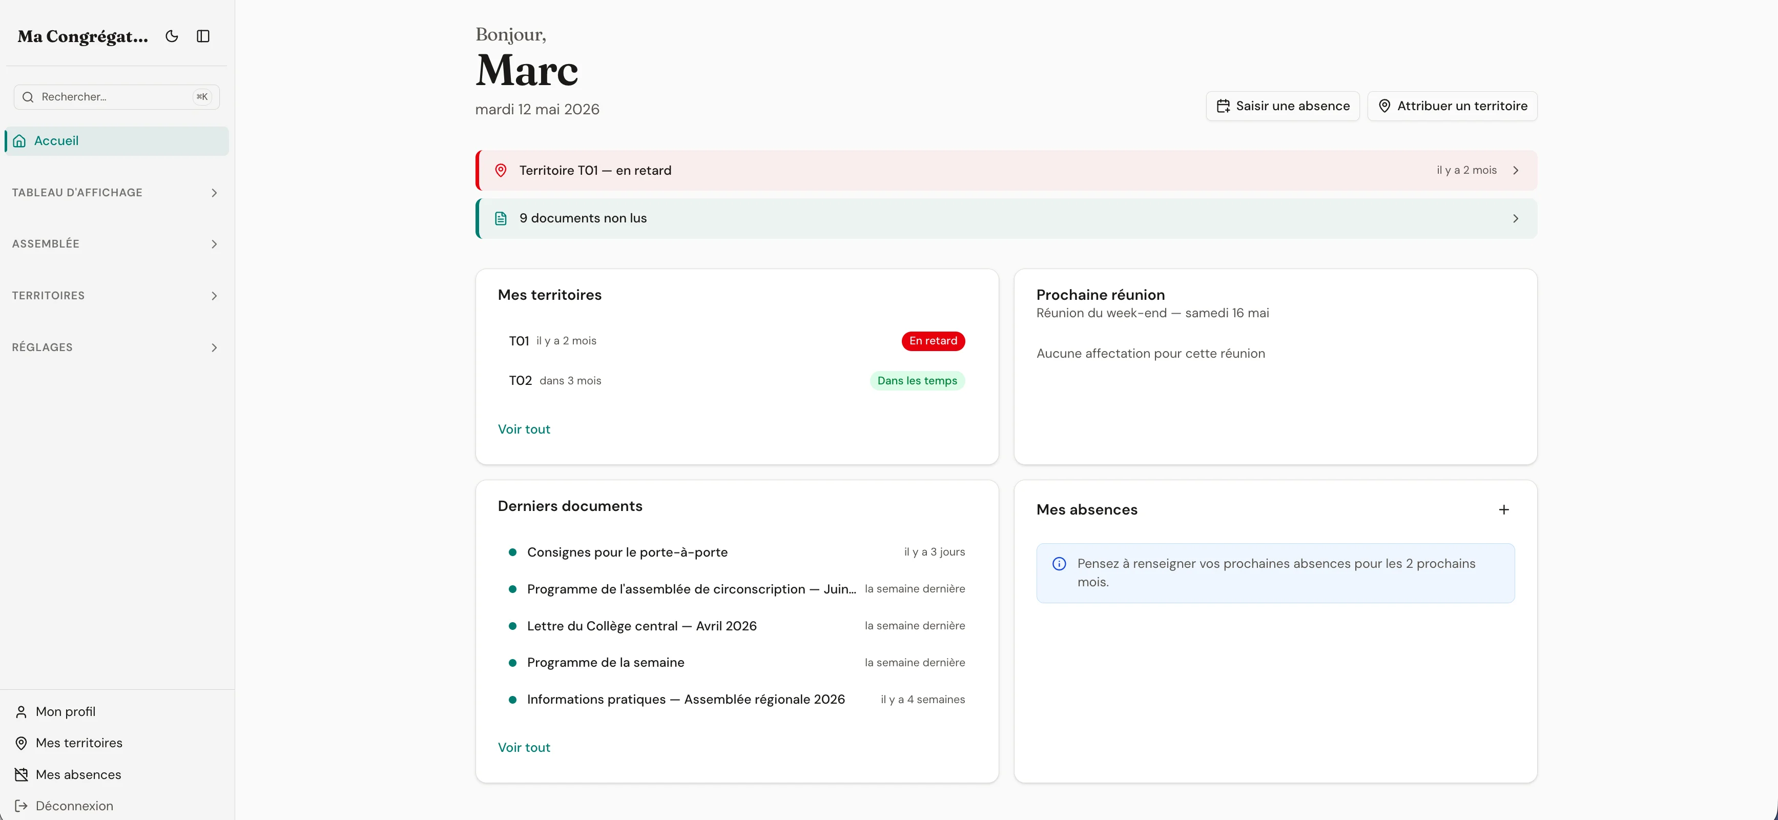Open Mon profil in sidebar
The image size is (1778, 820).
(x=117, y=712)
